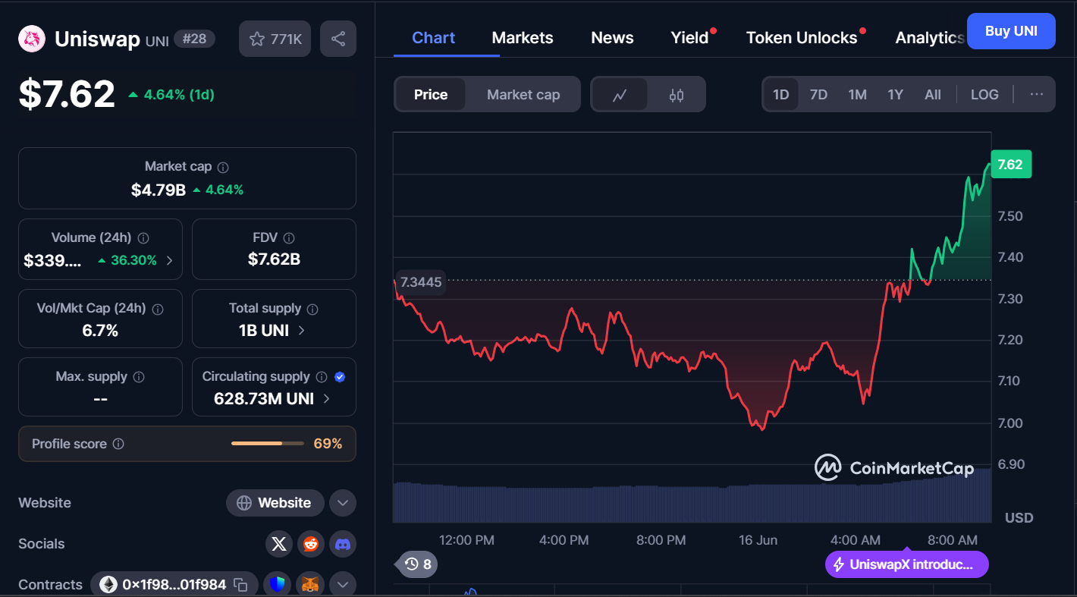Expand the Website dropdown arrow
Viewport: 1077px width, 597px height.
[x=343, y=503]
